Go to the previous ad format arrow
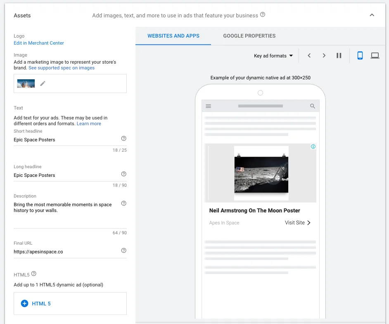 click(309, 55)
